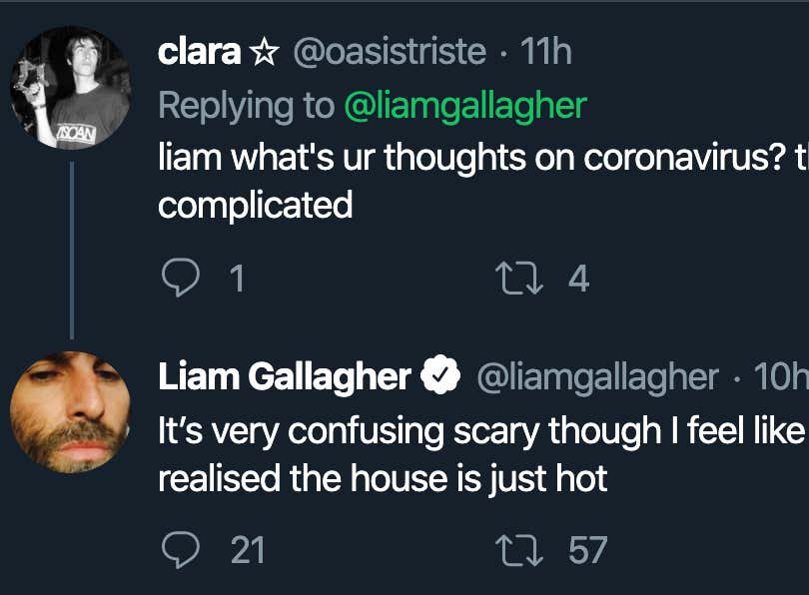Viewport: 809px width, 595px height.
Task: Click the @oasistriste handle
Action: [x=390, y=52]
